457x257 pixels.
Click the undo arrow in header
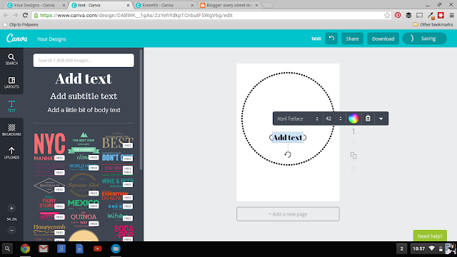click(x=331, y=39)
